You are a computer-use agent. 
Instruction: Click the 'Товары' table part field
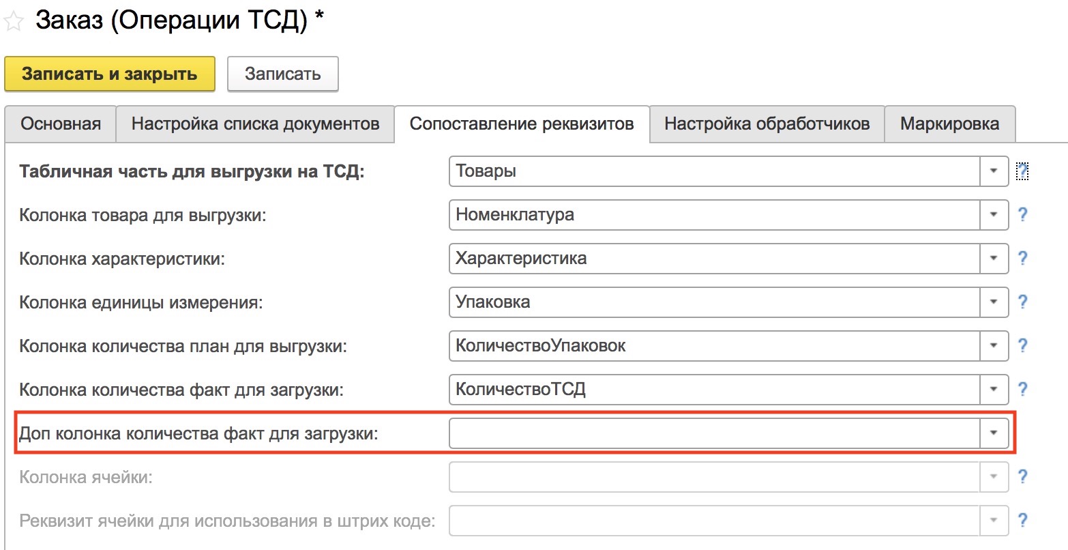click(x=715, y=171)
